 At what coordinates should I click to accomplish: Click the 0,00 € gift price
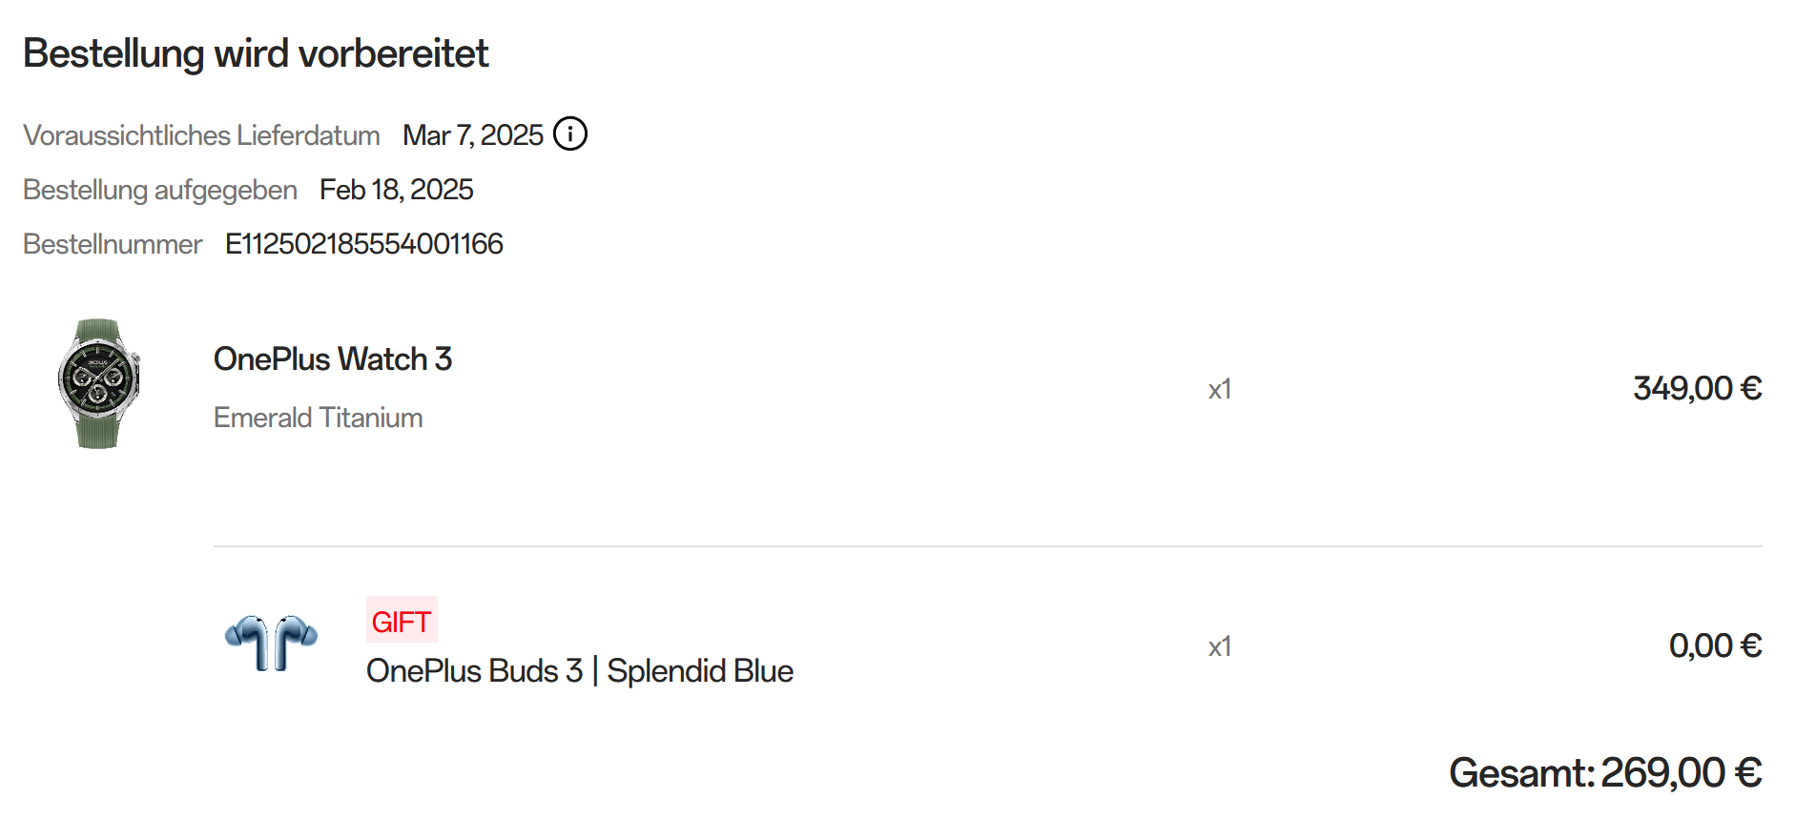1715,645
